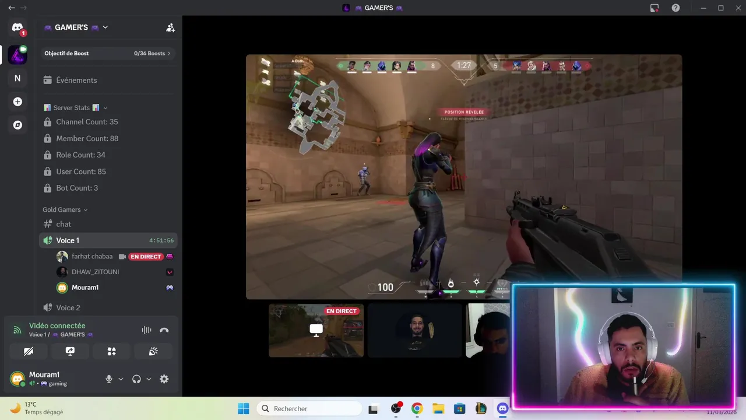Open noise suppression waveform icon
This screenshot has width=746, height=420.
pos(146,330)
